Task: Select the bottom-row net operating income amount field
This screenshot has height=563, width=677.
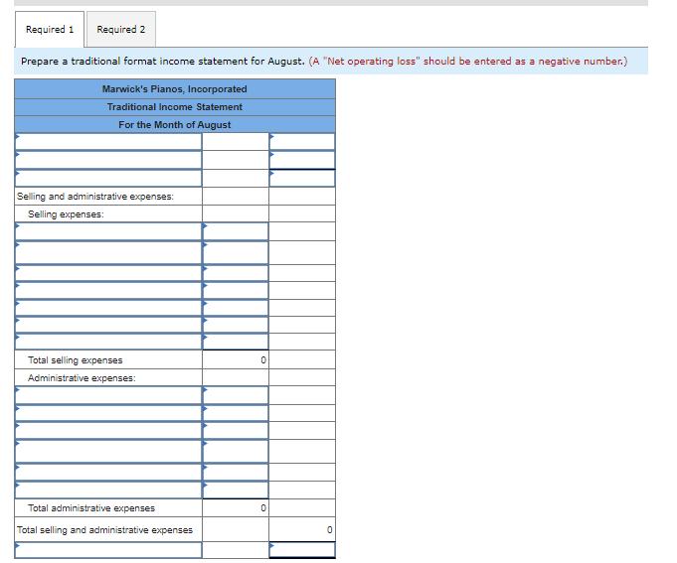Action: click(302, 550)
